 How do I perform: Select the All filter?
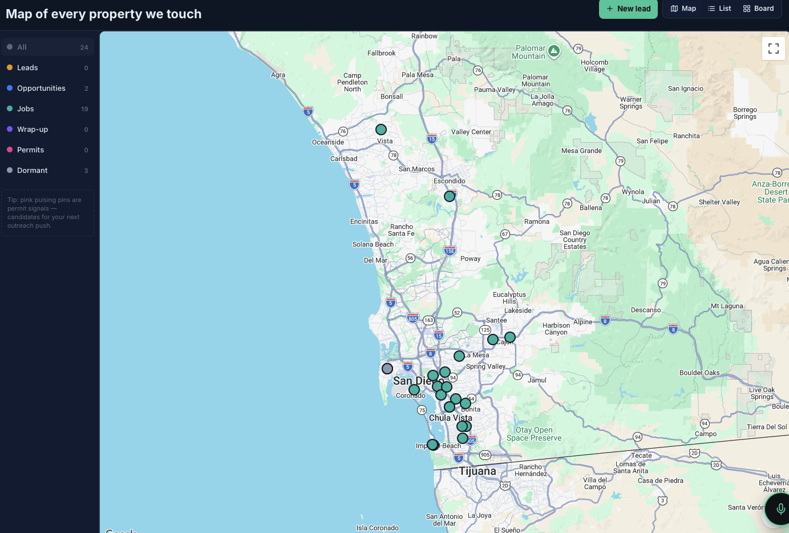coord(47,47)
